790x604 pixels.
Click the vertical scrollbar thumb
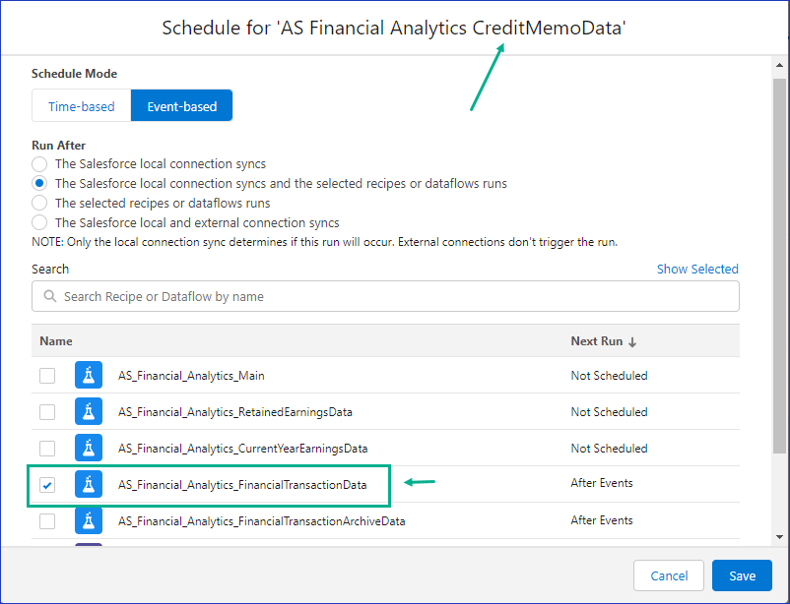tap(779, 266)
